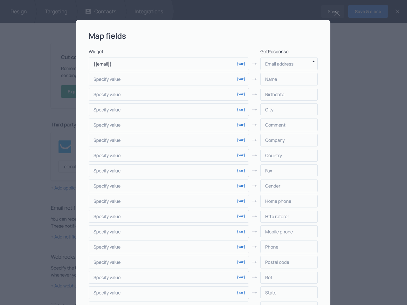Open the Targeting tab
The width and height of the screenshot is (407, 305).
(x=56, y=11)
